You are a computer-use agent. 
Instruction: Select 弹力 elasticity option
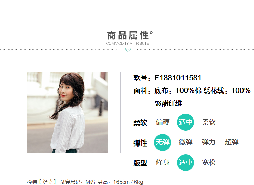pos(209,142)
